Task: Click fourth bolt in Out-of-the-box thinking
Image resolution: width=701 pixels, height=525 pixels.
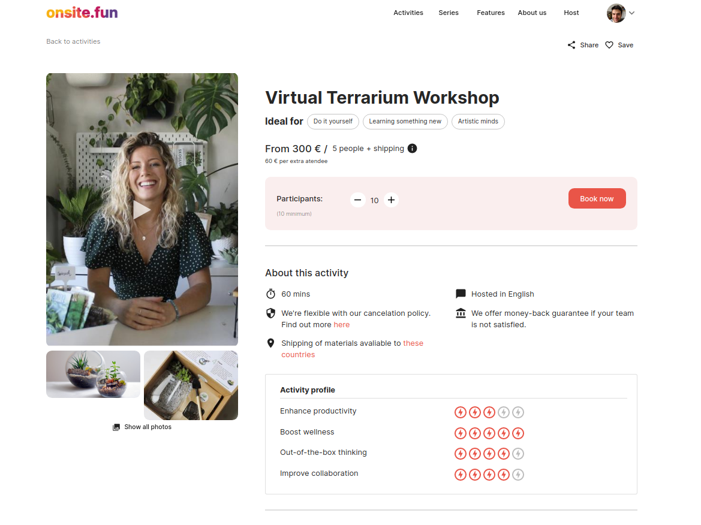Action: (503, 454)
